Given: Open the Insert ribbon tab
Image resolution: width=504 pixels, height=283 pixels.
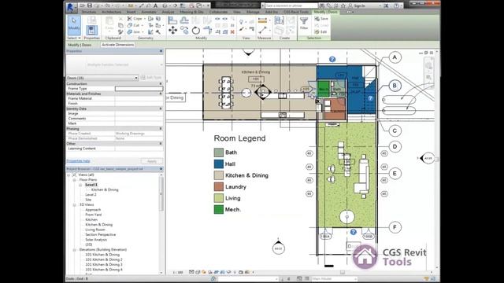Looking at the screenshot, I should tap(131, 12).
